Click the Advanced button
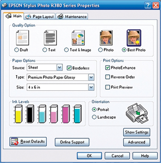 click(137, 142)
